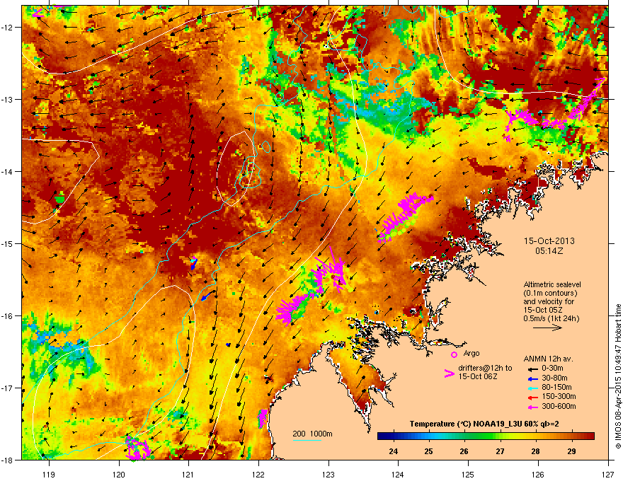Screen dimensions: 623x481
Task: Click the '0-30m' depth label
Action: pos(553,369)
